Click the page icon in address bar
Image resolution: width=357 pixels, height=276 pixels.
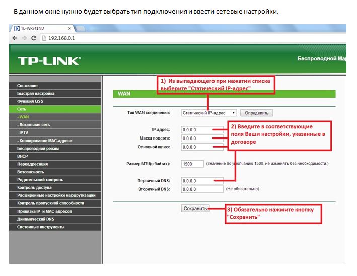[44, 38]
